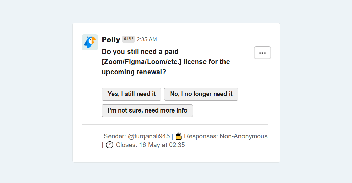The image size is (352, 183).
Task: Click the APP badge next to Polly
Action: (x=129, y=39)
